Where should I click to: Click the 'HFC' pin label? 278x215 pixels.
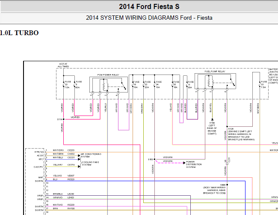tap(41, 159)
